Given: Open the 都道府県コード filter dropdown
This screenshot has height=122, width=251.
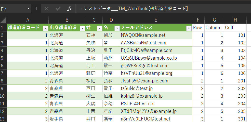Looking at the screenshot, I should pyautogui.click(x=46, y=28).
